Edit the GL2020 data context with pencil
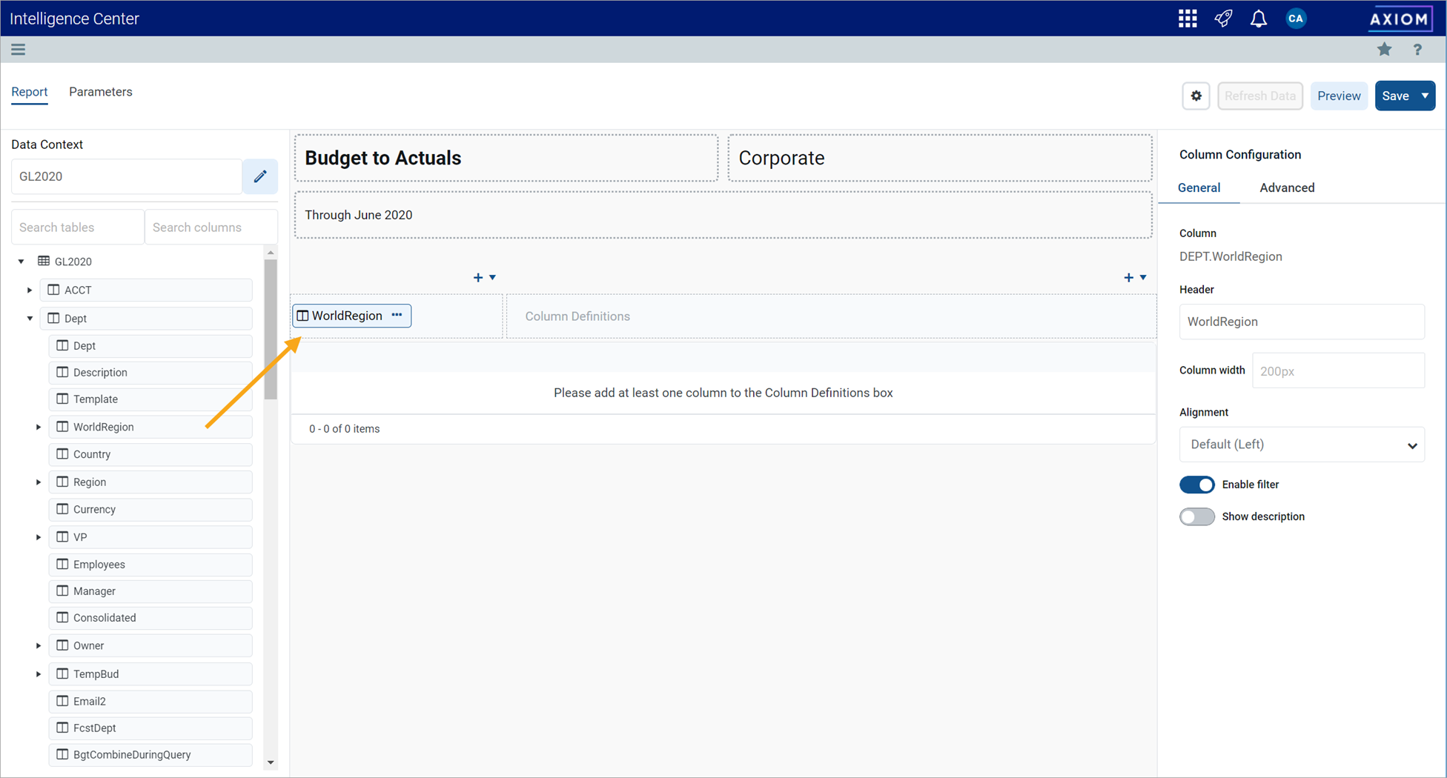This screenshot has height=778, width=1447. (x=260, y=176)
